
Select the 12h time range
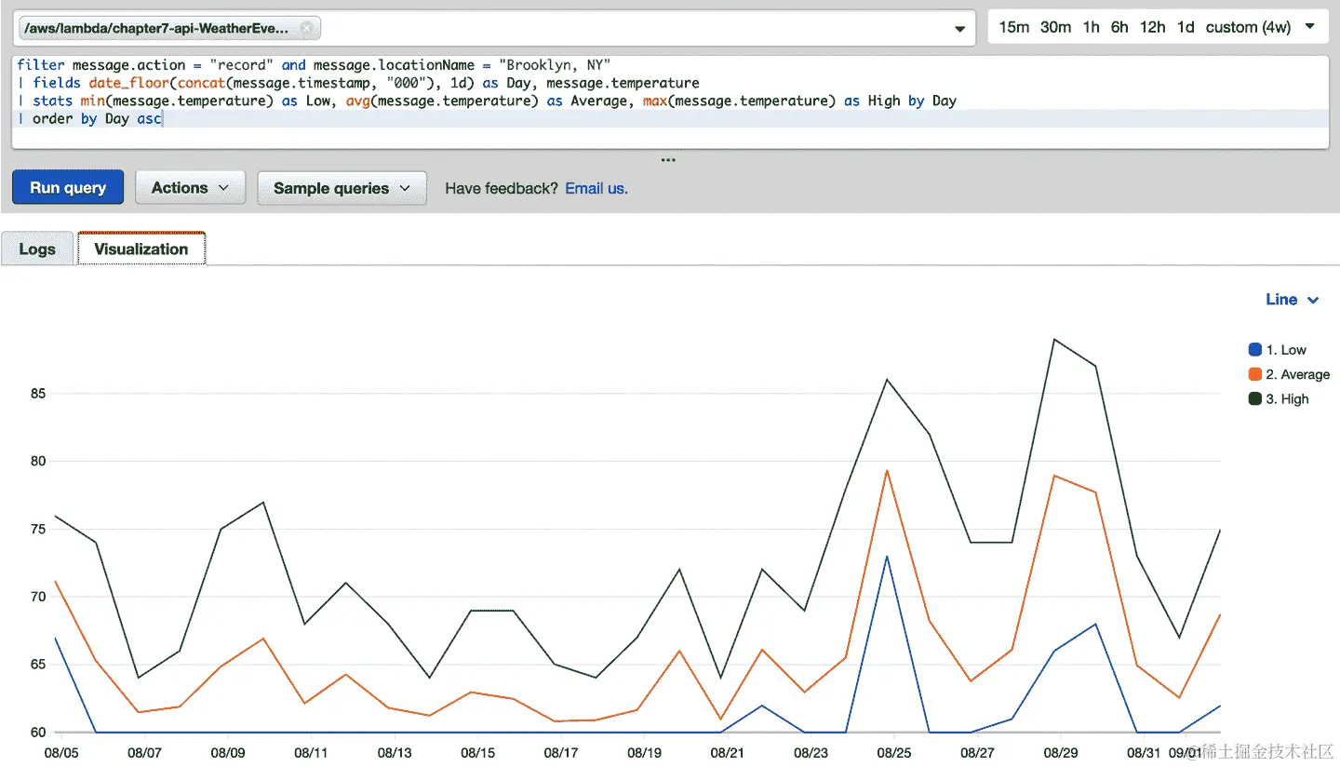1152,27
